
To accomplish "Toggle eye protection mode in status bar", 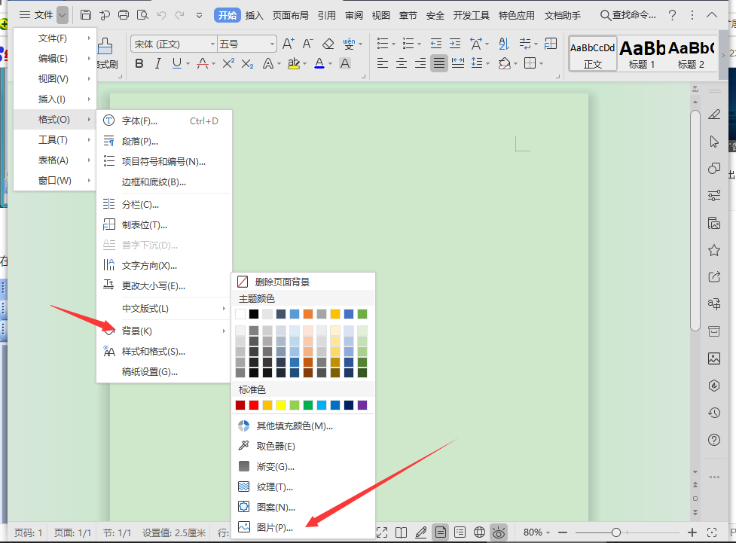I will [x=499, y=532].
